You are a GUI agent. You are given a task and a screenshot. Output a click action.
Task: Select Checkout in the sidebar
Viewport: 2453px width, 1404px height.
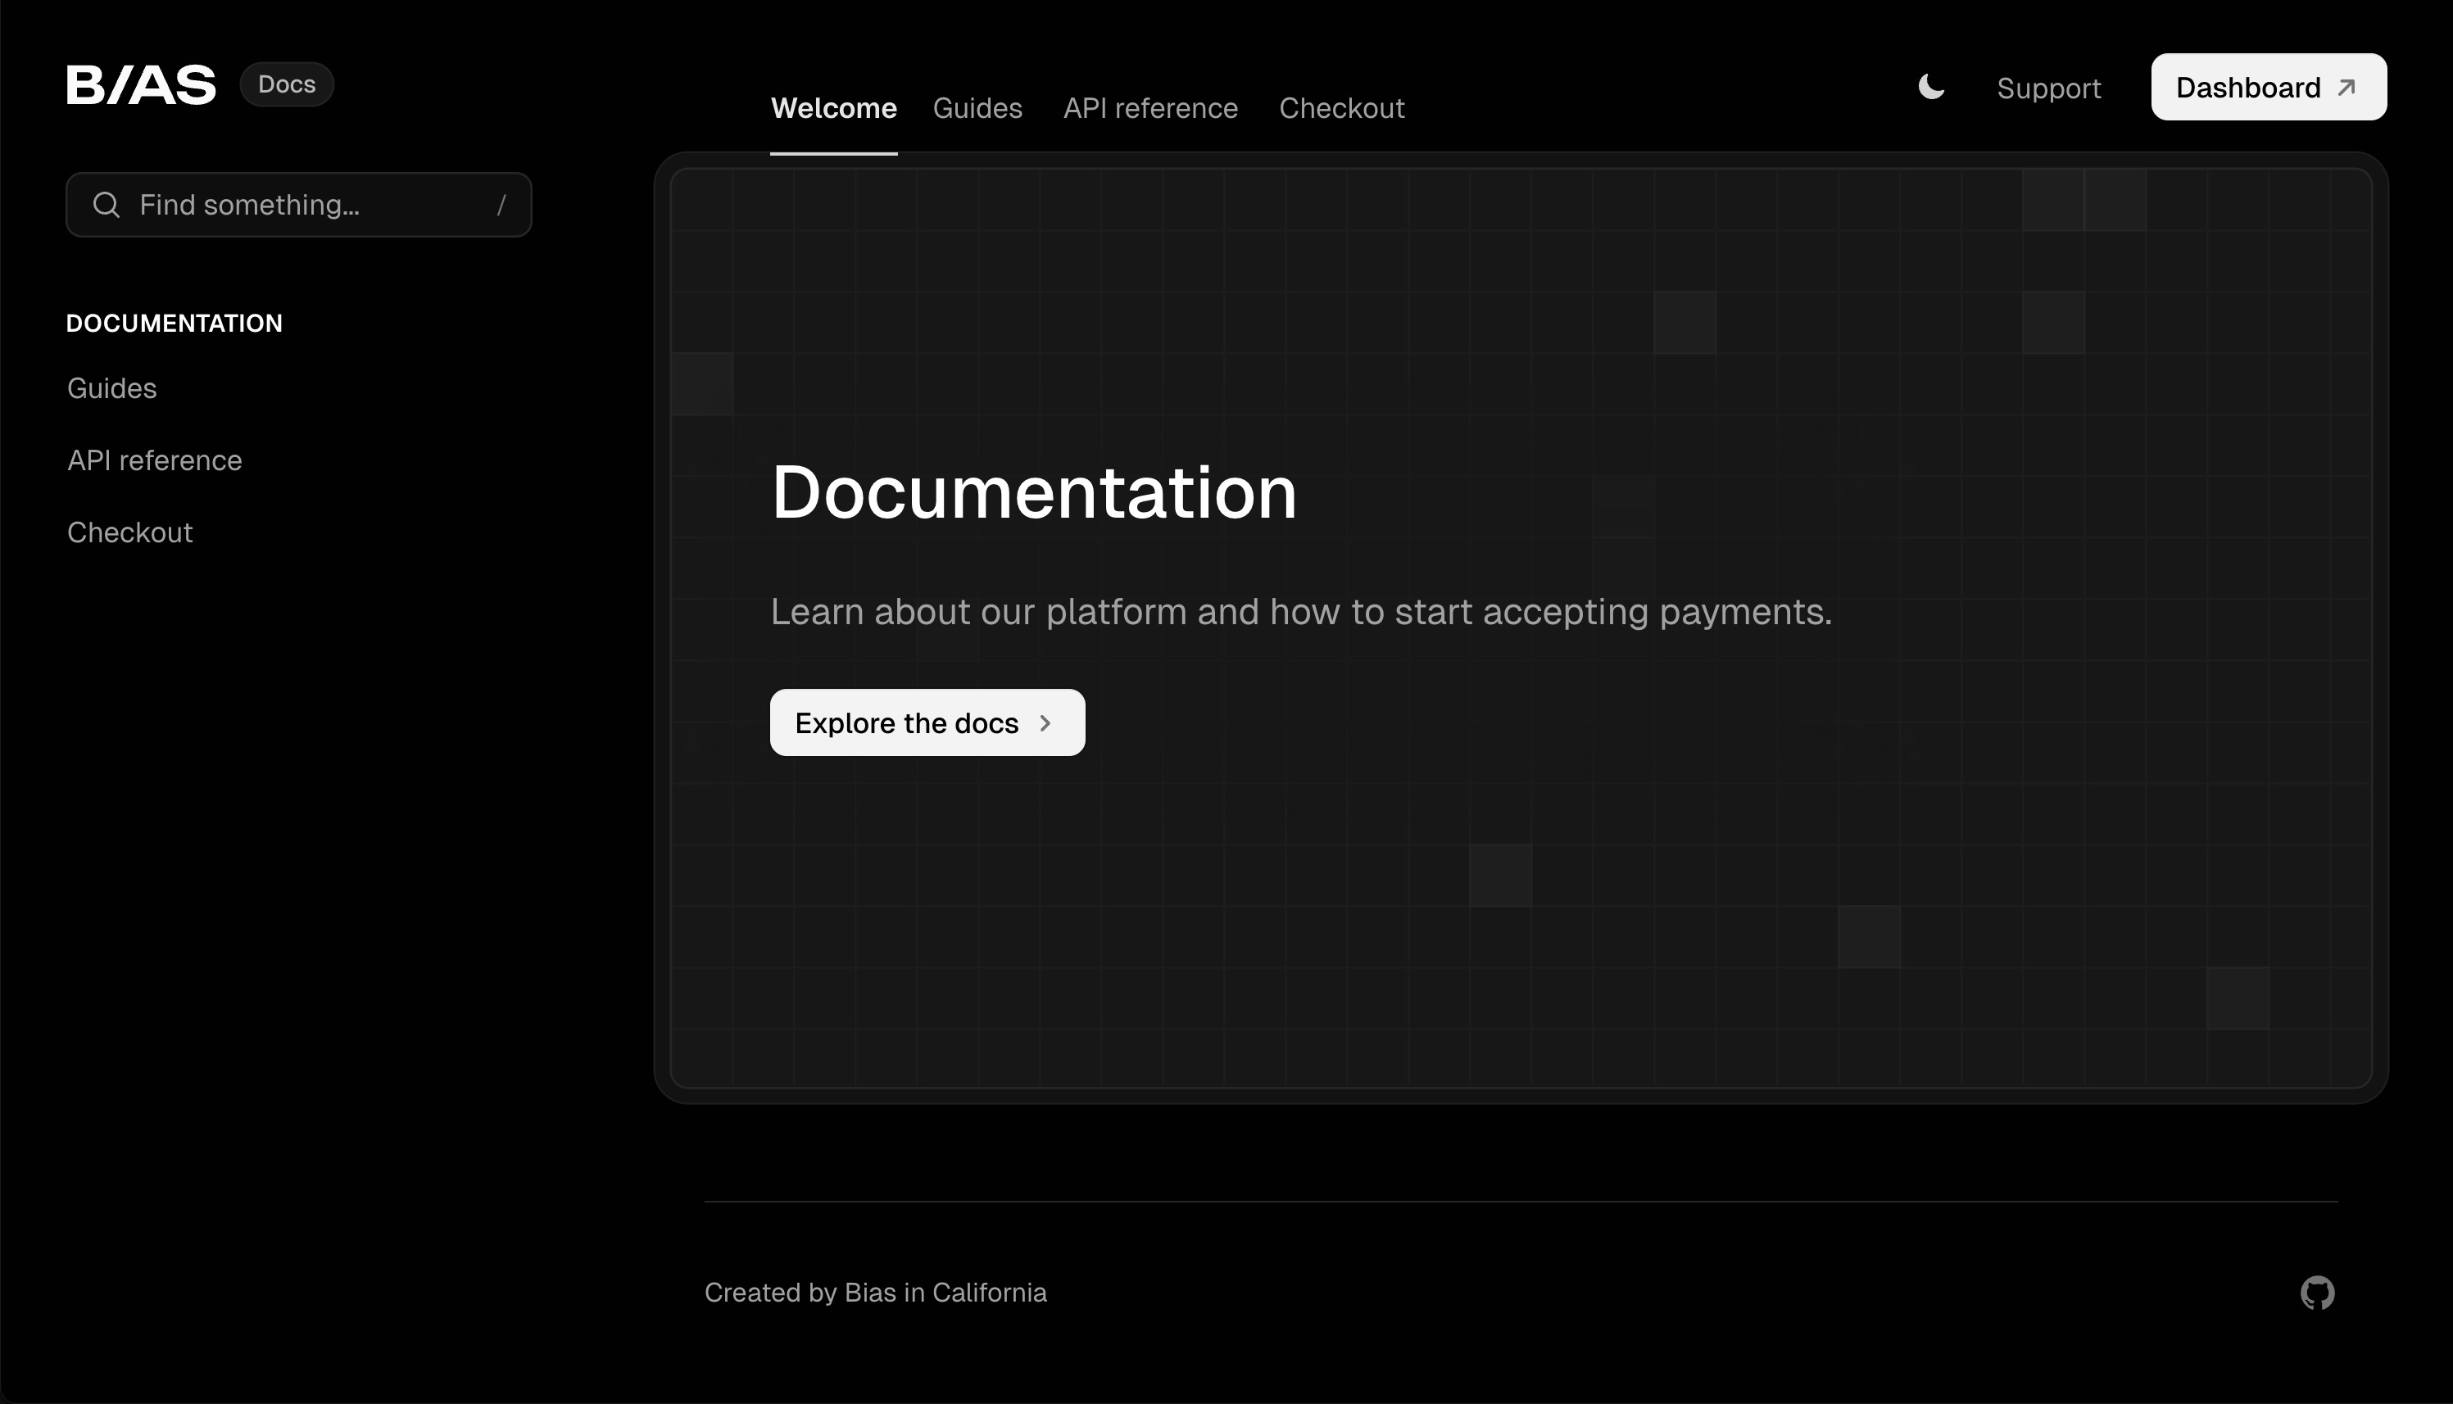coord(130,532)
